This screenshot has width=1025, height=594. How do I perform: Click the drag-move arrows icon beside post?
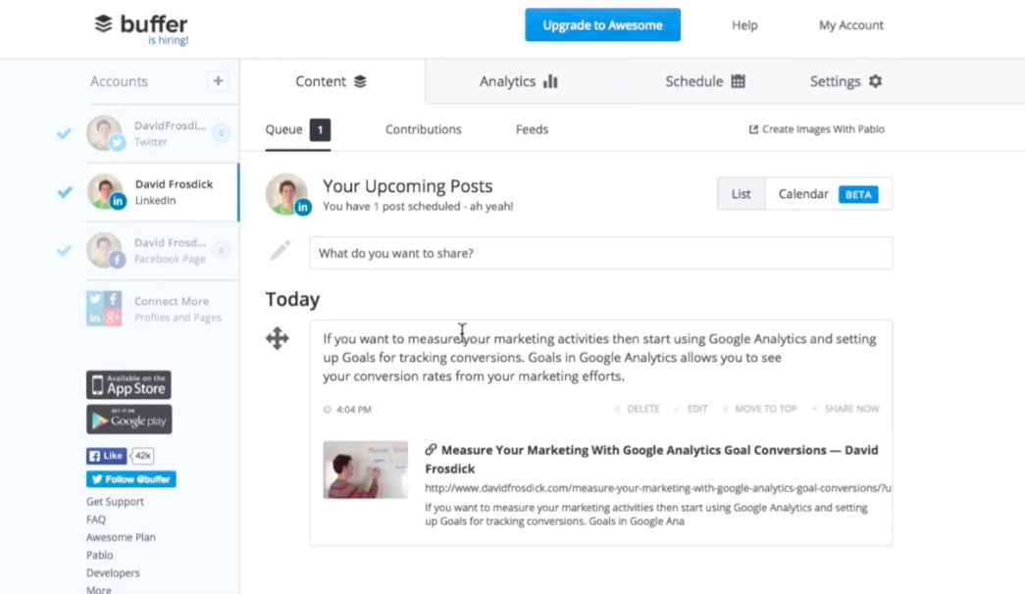278,339
